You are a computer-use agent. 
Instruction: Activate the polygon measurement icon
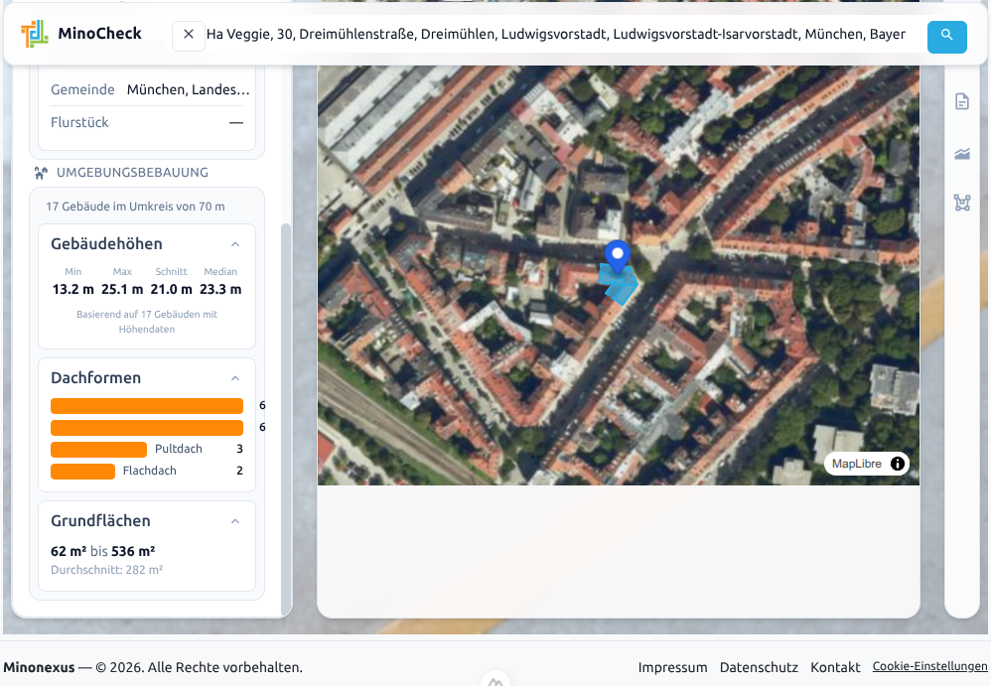coord(961,203)
